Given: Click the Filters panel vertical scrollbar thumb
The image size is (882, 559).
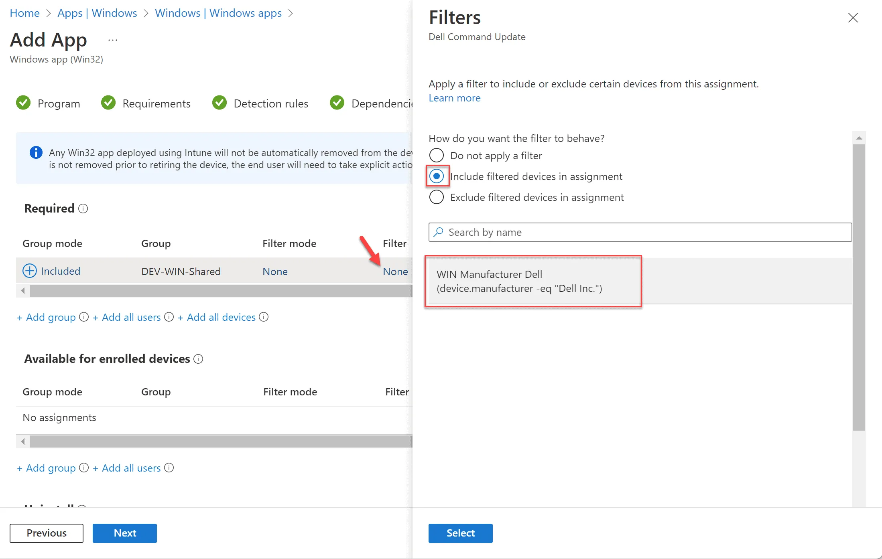Looking at the screenshot, I should point(859,287).
